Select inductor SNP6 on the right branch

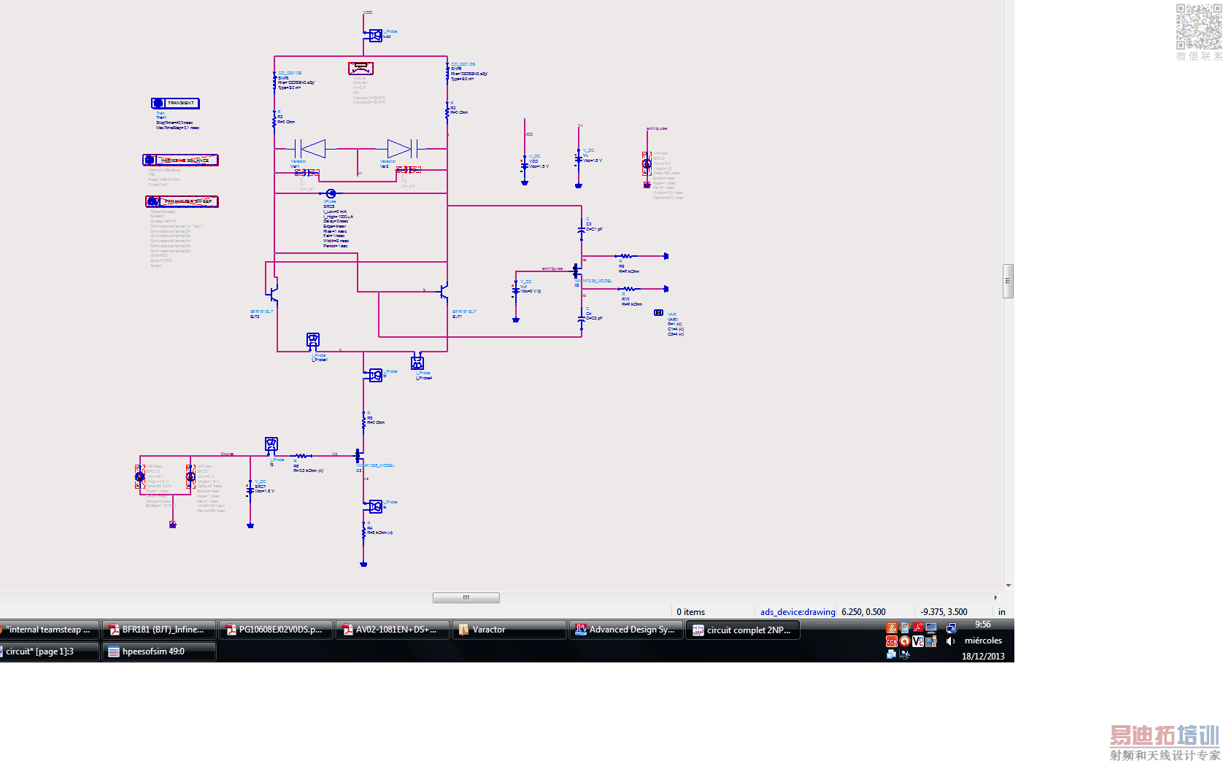coord(447,72)
